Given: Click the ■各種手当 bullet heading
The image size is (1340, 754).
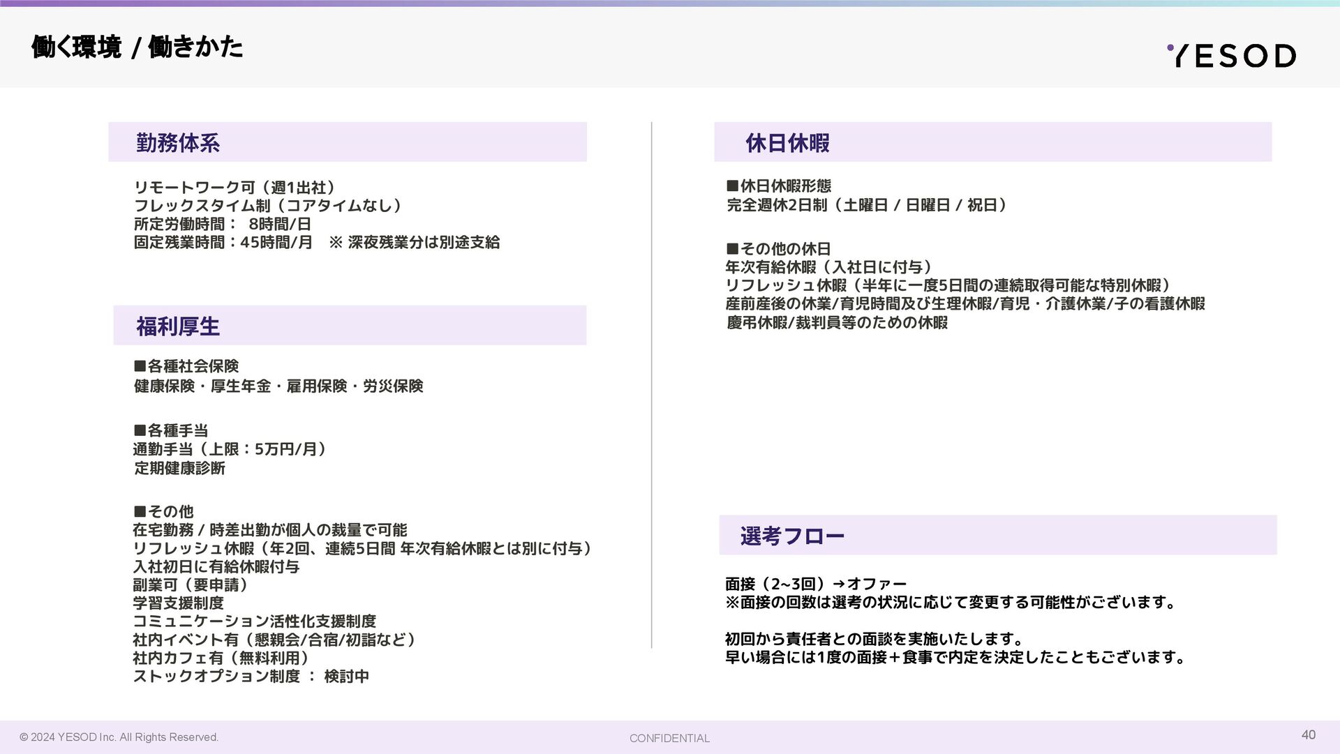Looking at the screenshot, I should pyautogui.click(x=171, y=430).
